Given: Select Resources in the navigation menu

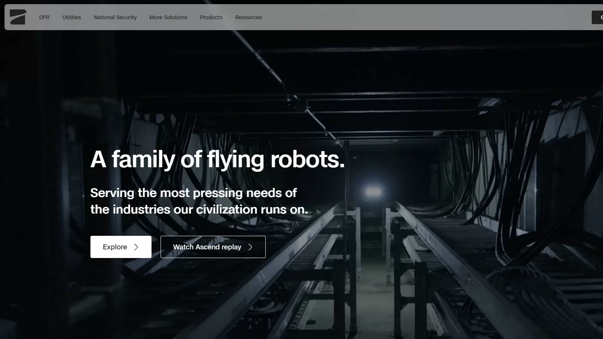Looking at the screenshot, I should coord(248,17).
